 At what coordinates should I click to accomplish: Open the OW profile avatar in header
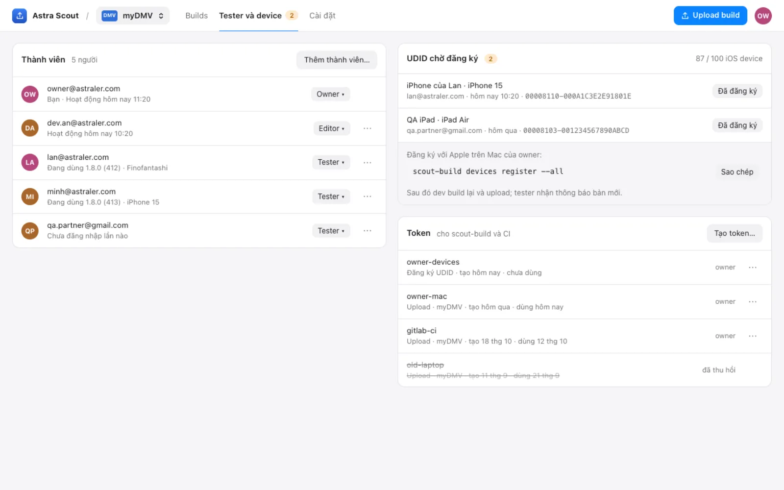point(763,16)
